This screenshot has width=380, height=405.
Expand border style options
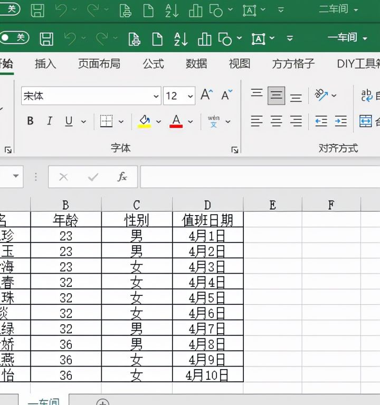click(x=121, y=121)
